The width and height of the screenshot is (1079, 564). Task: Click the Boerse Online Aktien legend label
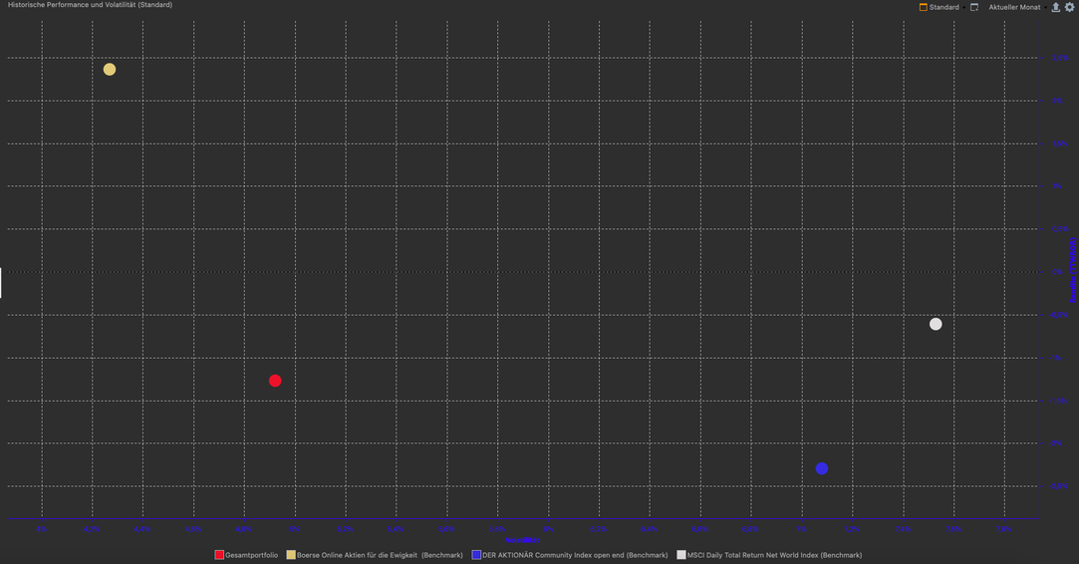click(x=380, y=555)
